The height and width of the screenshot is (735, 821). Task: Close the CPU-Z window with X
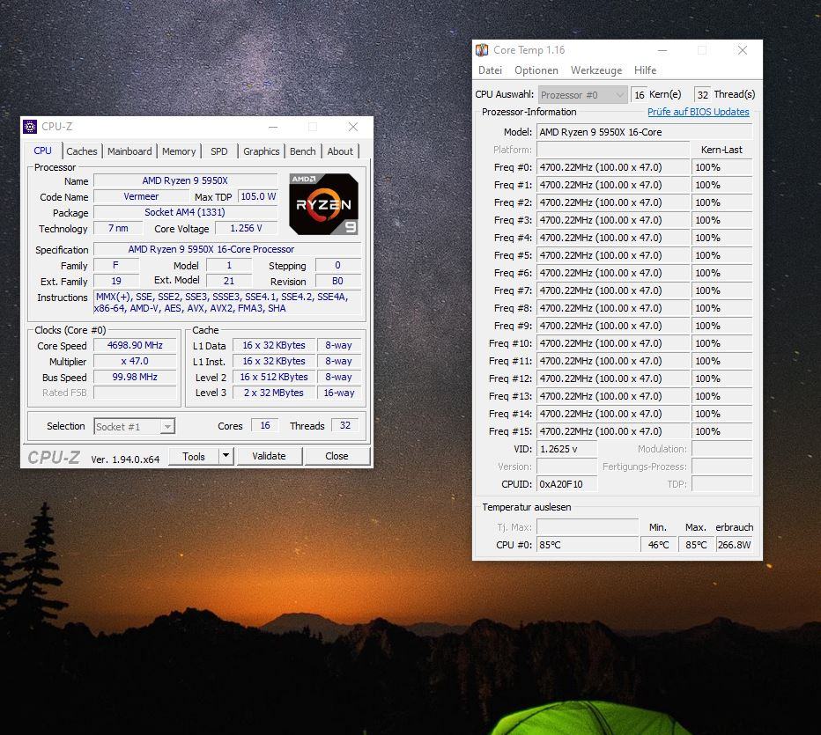coord(353,127)
